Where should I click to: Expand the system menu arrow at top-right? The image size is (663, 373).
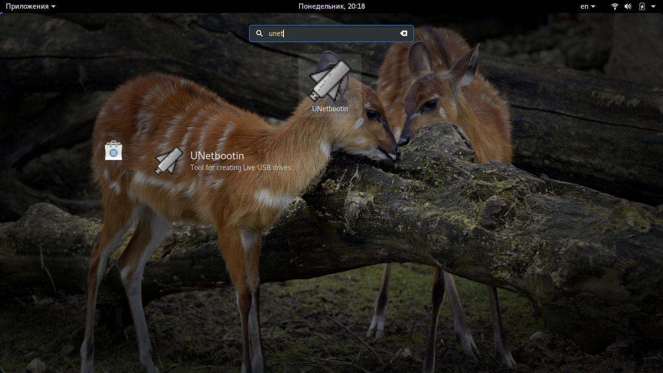point(654,7)
